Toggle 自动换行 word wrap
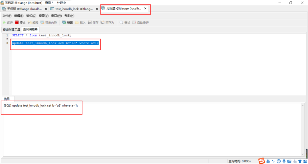This screenshot has height=164, width=308. 140,23
